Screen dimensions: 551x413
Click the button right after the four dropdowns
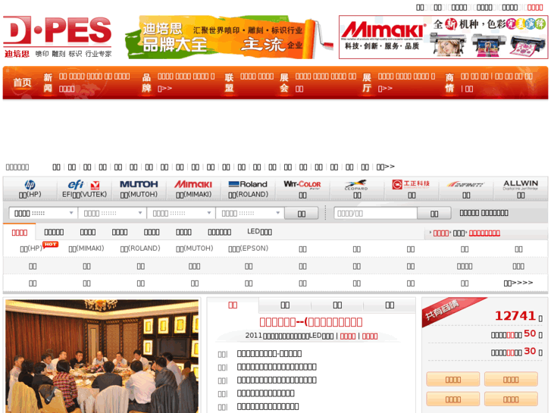pyautogui.click(x=301, y=214)
